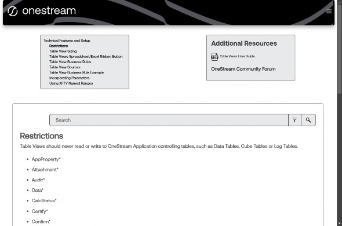Click the AppProperty* list item
Screen dimensions: 342x226
click(46, 159)
